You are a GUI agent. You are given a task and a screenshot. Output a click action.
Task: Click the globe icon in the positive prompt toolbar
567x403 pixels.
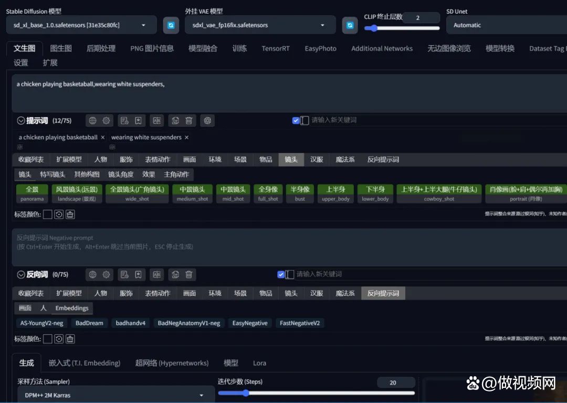coord(92,120)
